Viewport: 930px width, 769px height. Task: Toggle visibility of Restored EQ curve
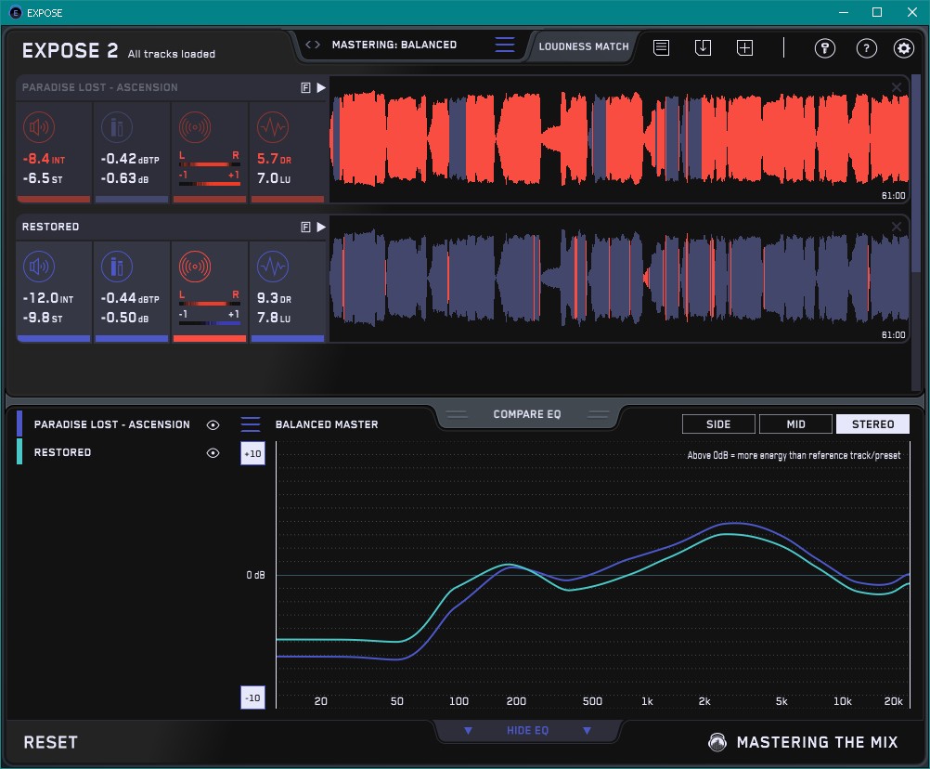[213, 452]
